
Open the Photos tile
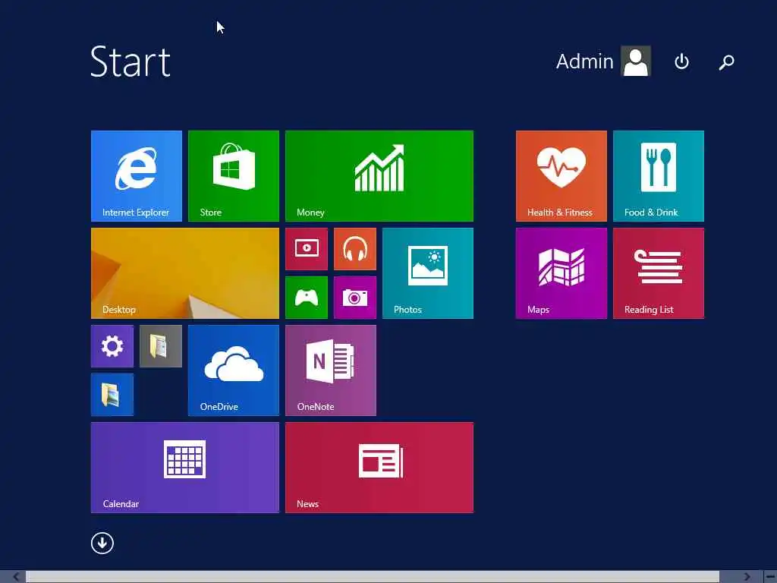pos(428,273)
